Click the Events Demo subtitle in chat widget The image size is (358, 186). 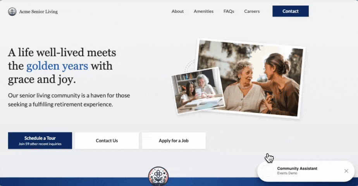287,173
